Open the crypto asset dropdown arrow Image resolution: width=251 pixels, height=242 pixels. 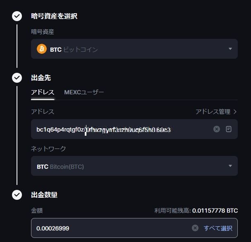tap(230, 49)
